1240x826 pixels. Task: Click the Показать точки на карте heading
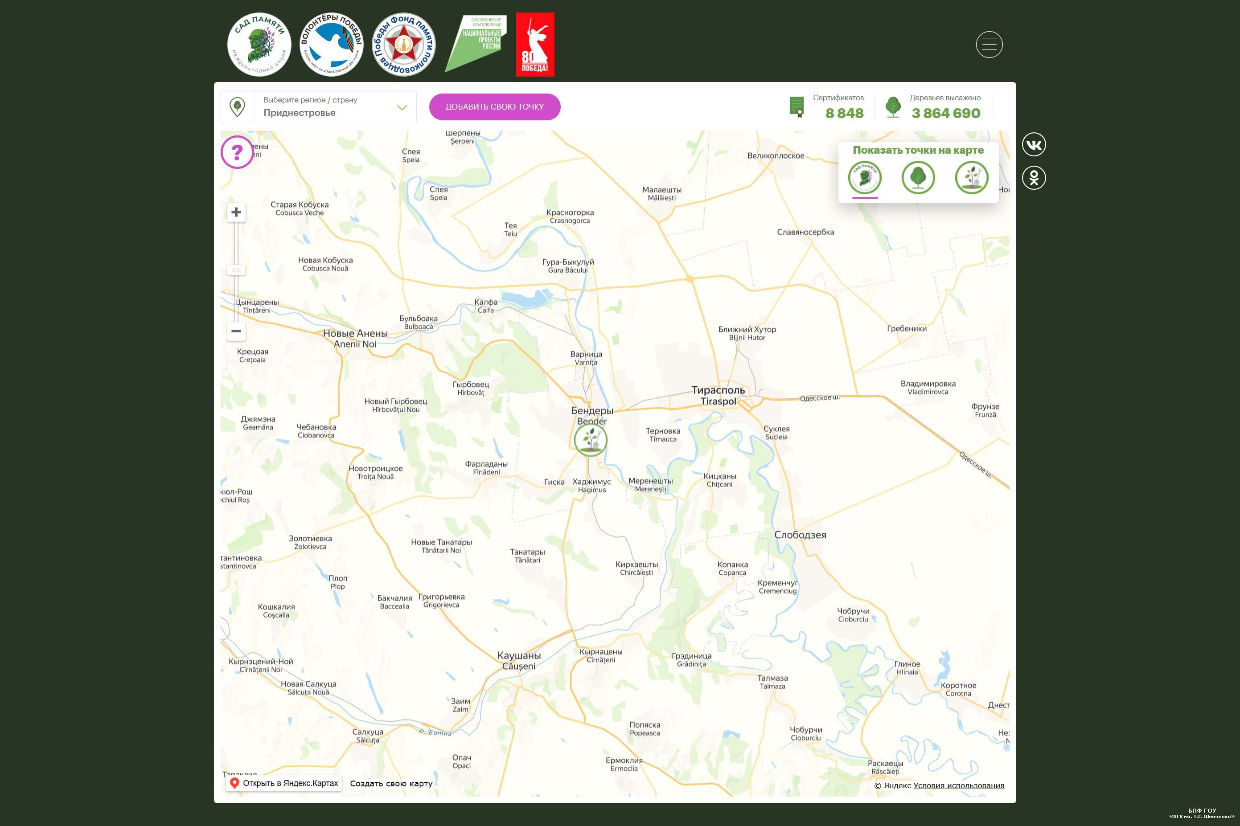(918, 150)
